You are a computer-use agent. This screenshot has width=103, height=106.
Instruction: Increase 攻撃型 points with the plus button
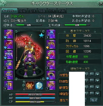pyautogui.click(x=87, y=74)
